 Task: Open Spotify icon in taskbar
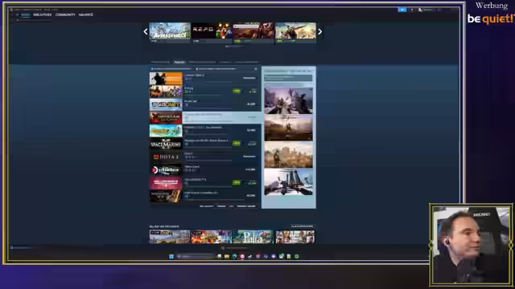tap(297, 256)
